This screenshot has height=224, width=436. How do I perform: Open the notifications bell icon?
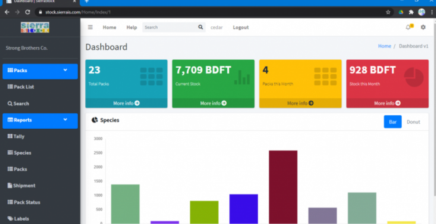pos(408,27)
